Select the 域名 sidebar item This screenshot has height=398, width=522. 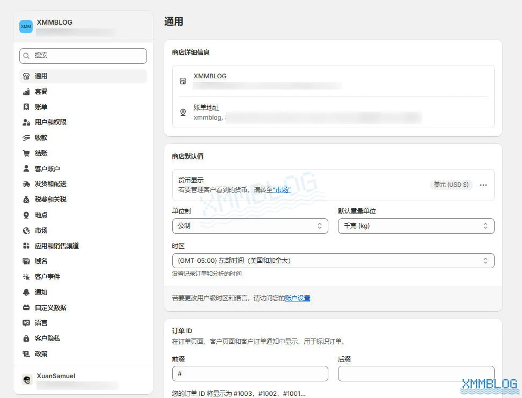(x=83, y=261)
